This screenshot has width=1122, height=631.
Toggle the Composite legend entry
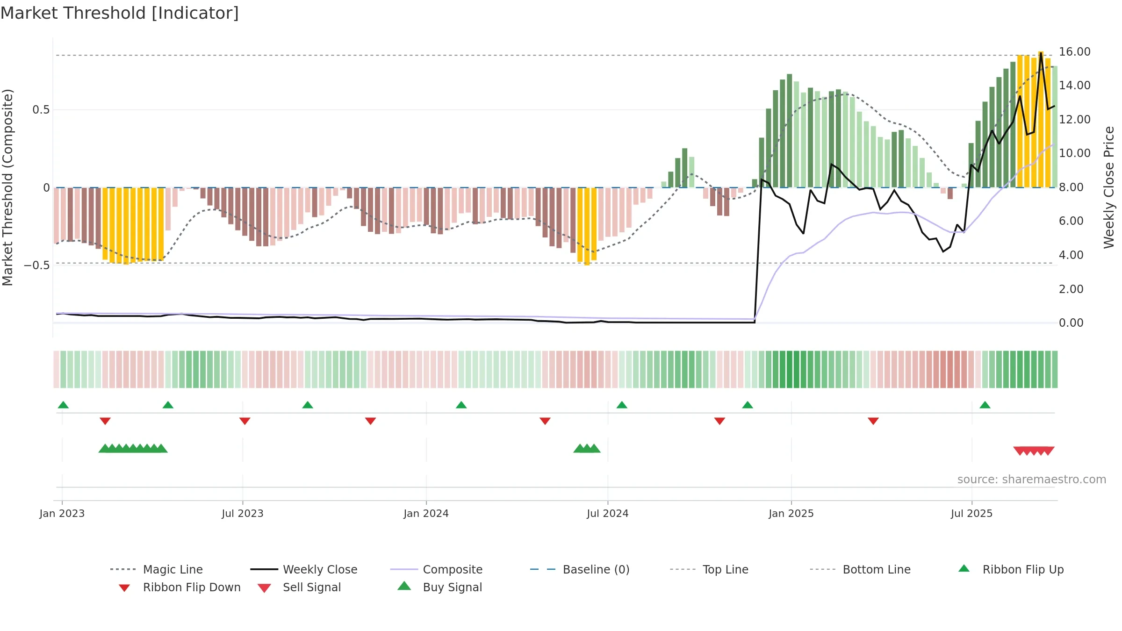click(436, 569)
